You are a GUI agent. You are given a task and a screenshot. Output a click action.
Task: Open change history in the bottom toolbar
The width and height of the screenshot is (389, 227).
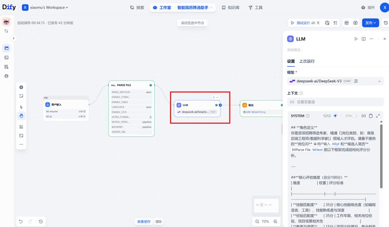pos(41,222)
